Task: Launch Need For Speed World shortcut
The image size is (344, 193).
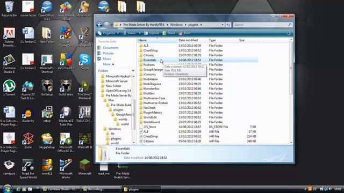Action: pyautogui.click(x=28, y=169)
